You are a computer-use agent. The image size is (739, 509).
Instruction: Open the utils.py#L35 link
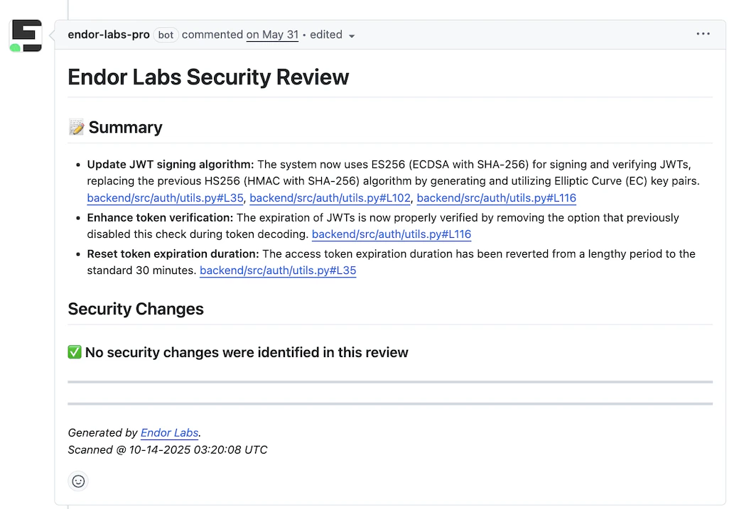pos(165,198)
